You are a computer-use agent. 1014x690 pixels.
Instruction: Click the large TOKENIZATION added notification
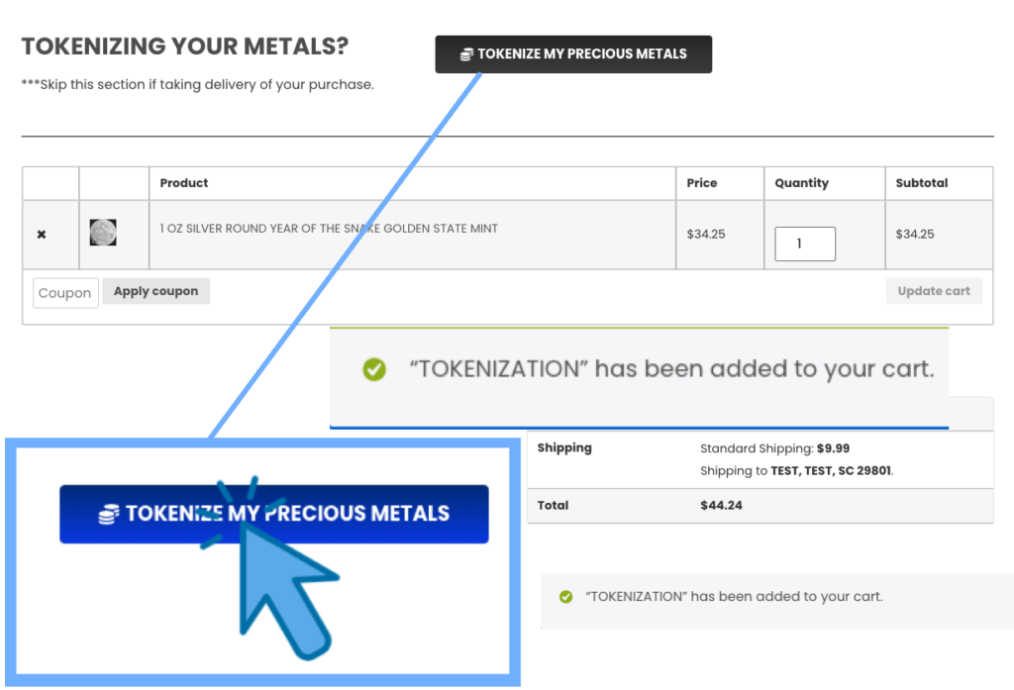(x=639, y=377)
